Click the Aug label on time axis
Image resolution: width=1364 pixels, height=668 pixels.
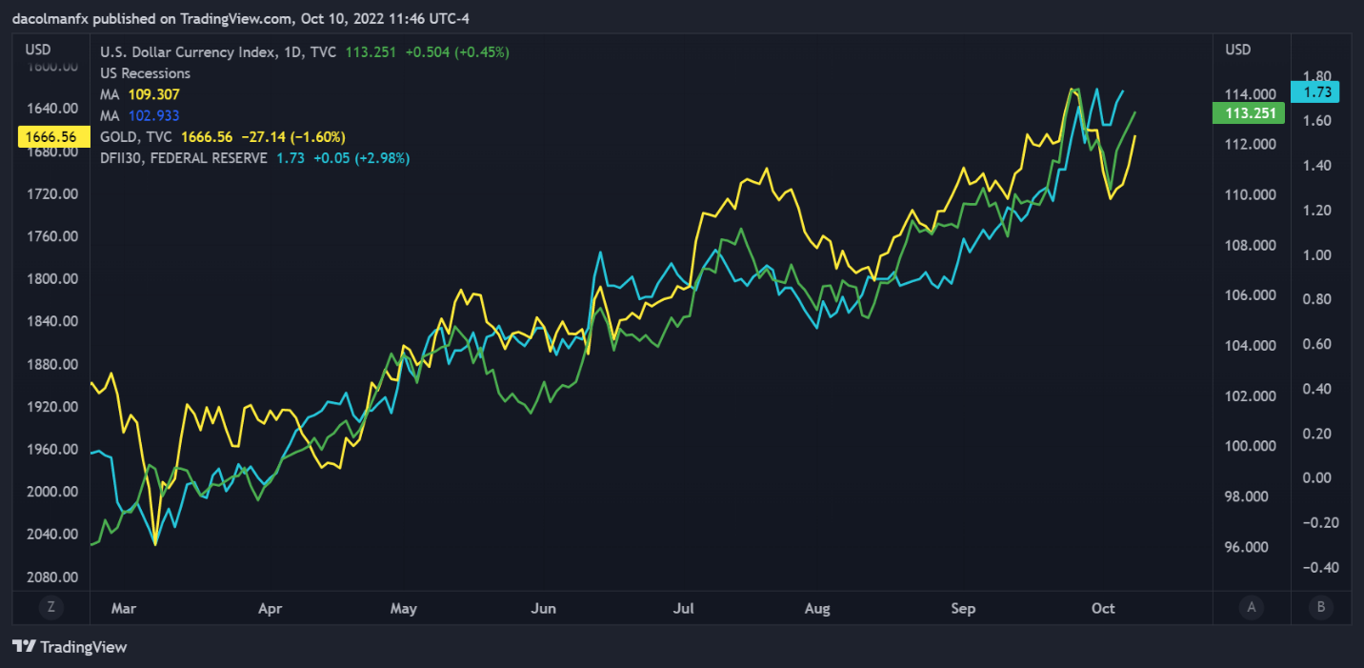coord(817,608)
